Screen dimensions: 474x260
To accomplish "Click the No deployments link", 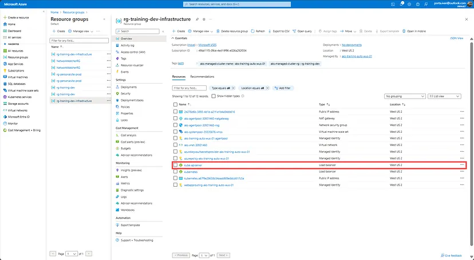I will (351, 45).
